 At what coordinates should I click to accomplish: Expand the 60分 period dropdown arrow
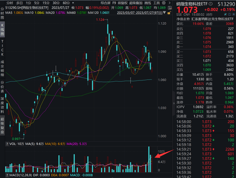[x=72, y=3]
